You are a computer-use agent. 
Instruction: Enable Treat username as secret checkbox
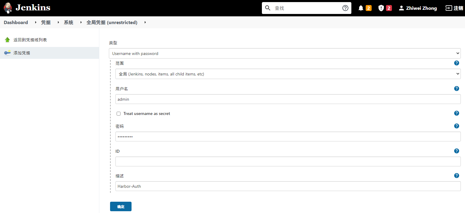click(x=118, y=113)
